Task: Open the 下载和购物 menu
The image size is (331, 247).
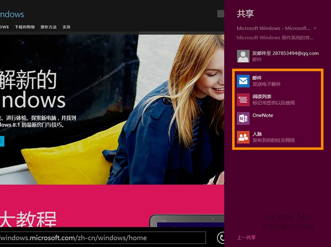Action: pos(25,27)
